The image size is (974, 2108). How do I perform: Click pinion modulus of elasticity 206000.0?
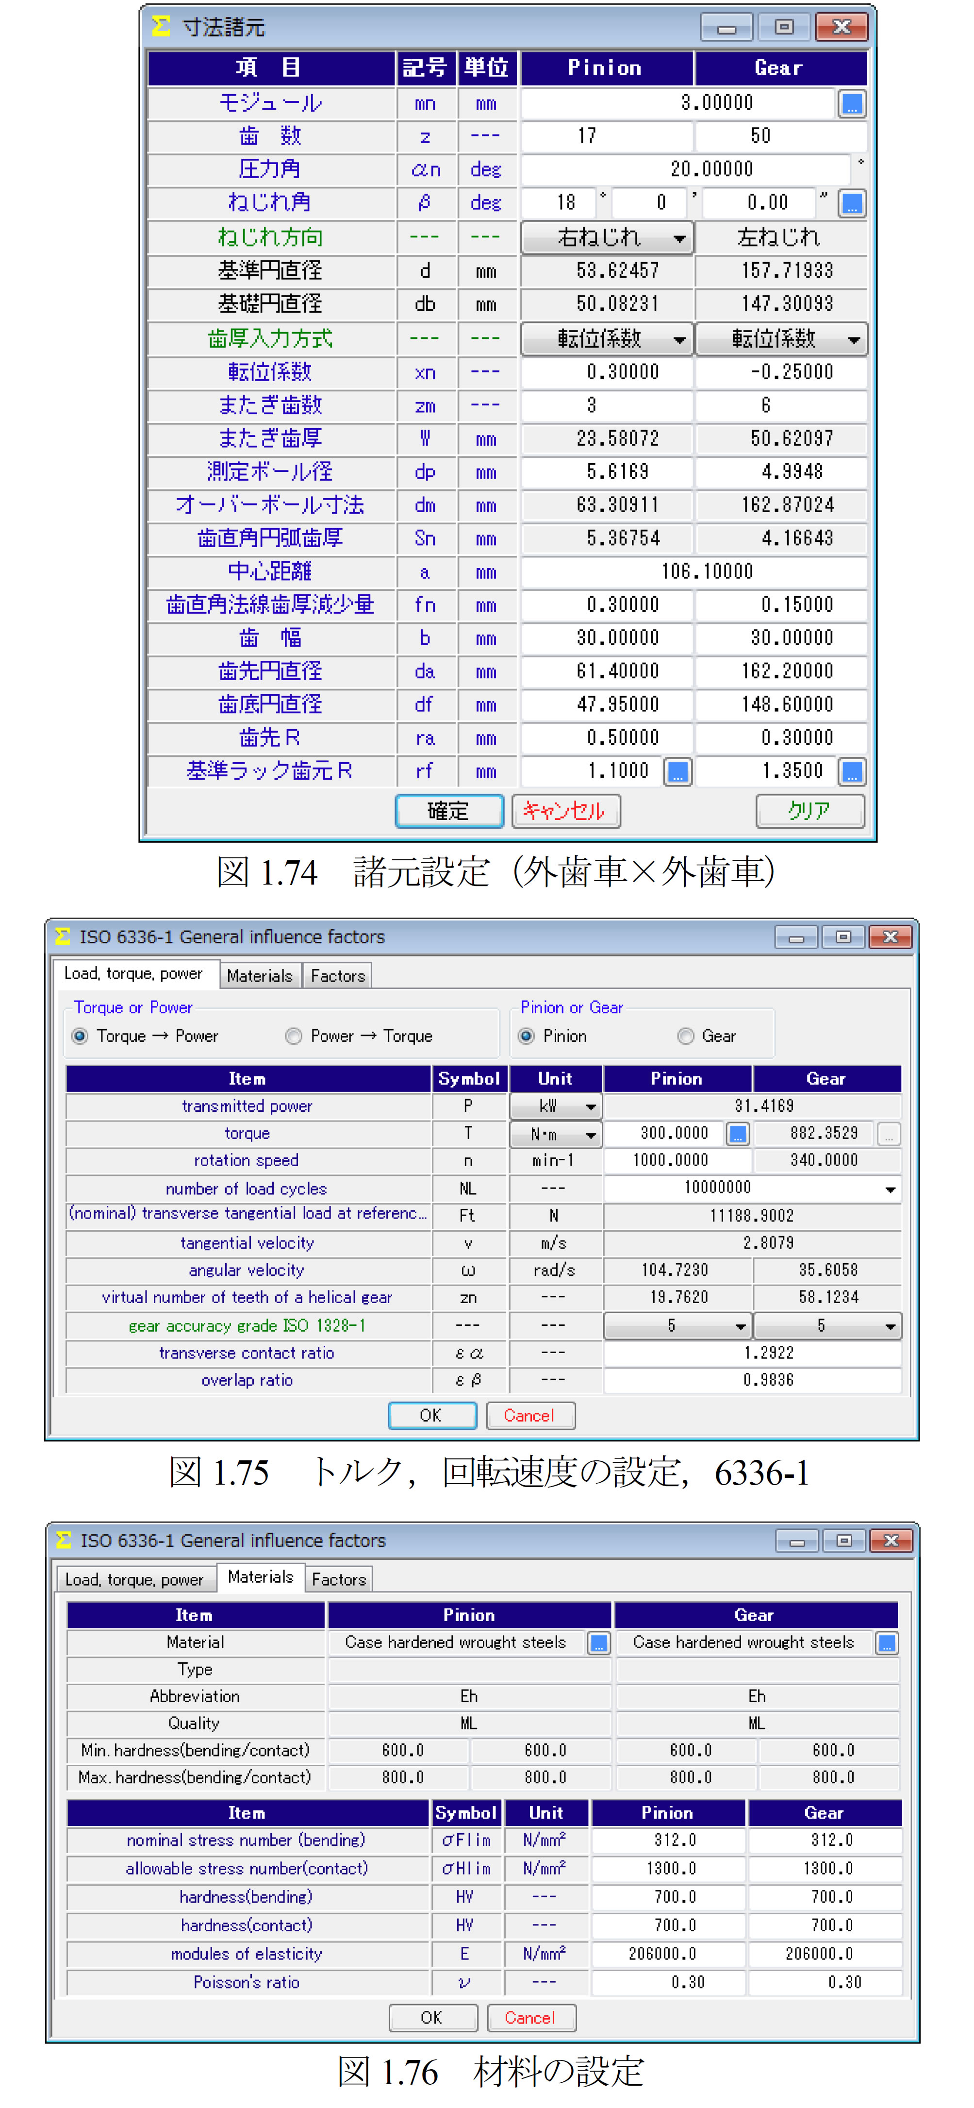tap(668, 1954)
